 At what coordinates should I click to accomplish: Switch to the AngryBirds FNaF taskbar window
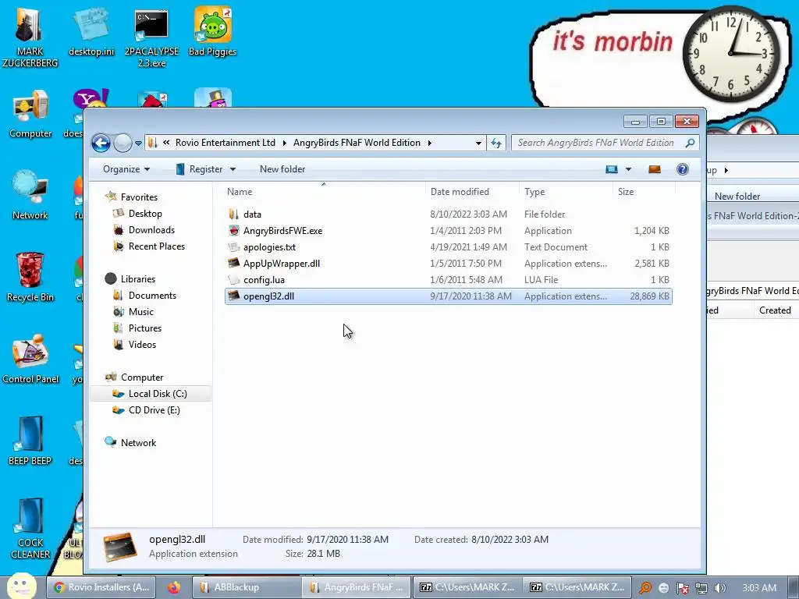pyautogui.click(x=357, y=587)
